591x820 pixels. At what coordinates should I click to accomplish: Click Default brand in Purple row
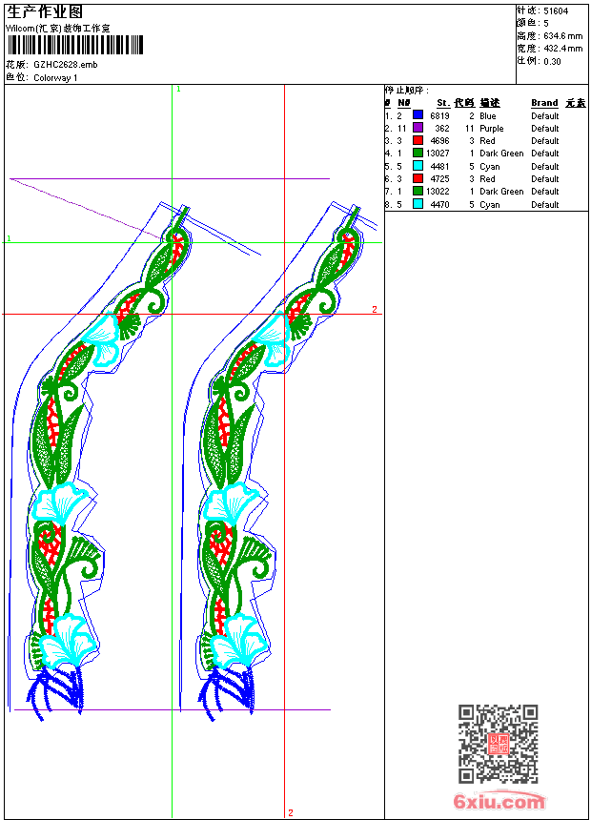[x=545, y=129]
